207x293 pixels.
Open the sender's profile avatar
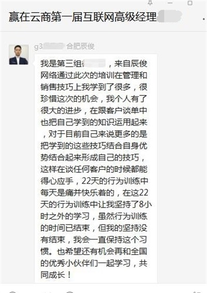[19, 54]
